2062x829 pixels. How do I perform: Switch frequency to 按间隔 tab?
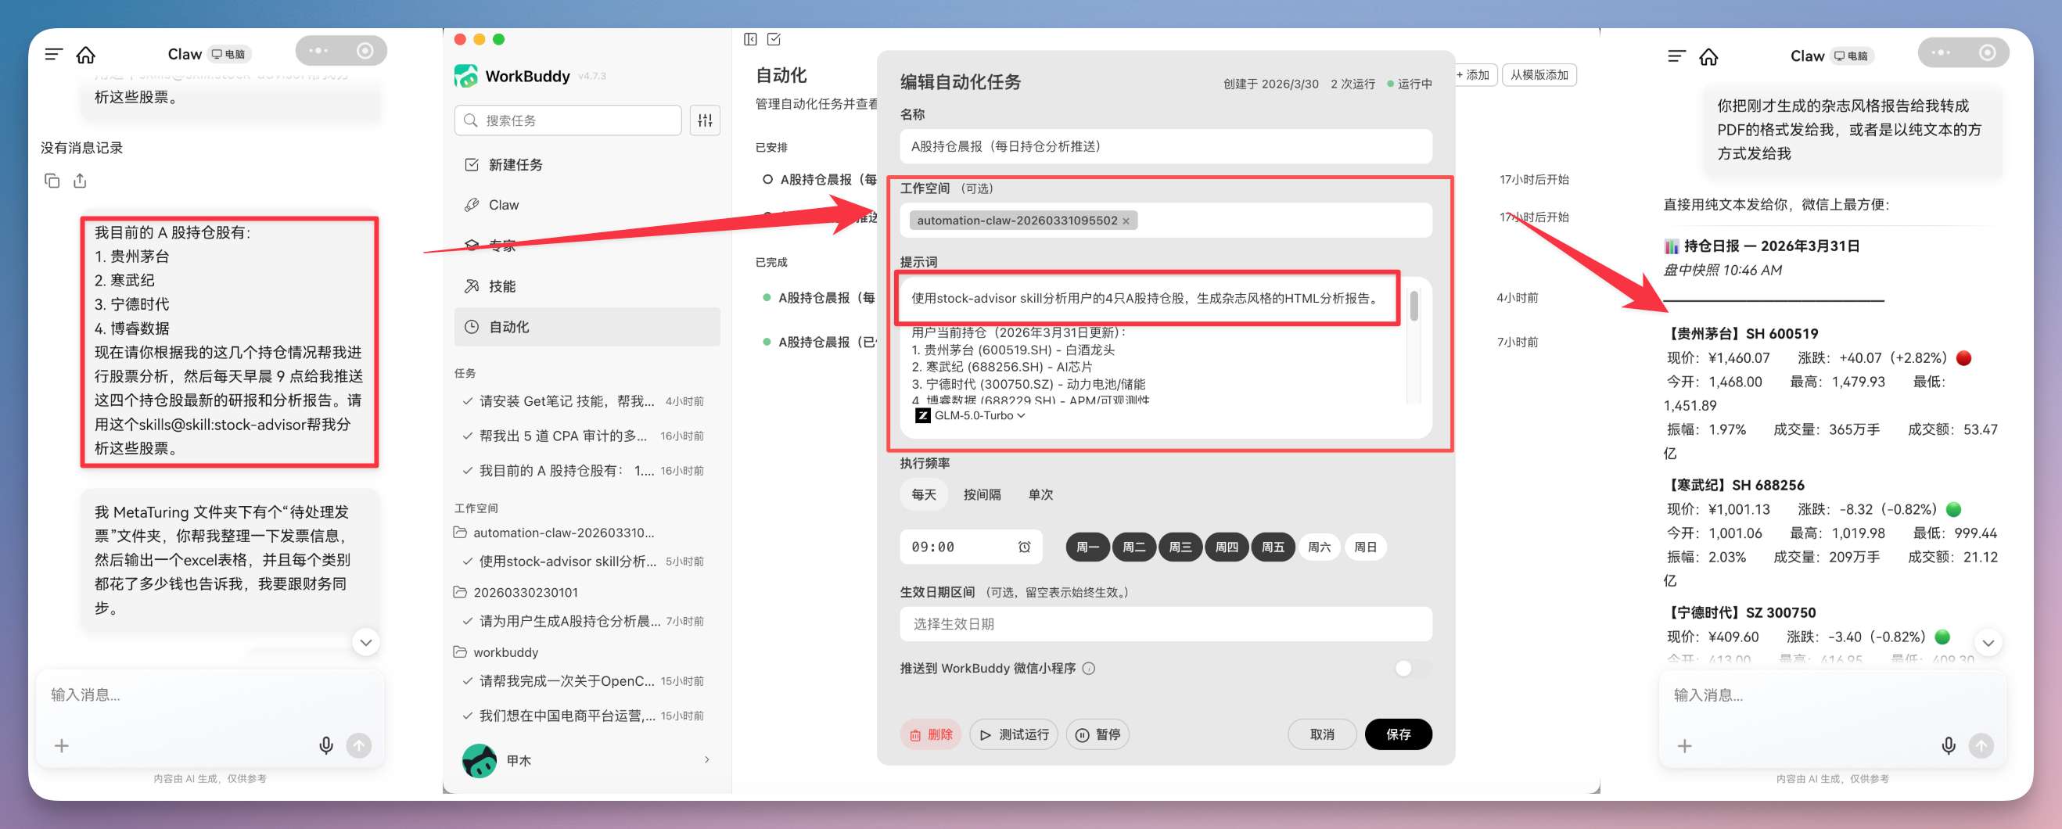pyautogui.click(x=984, y=493)
